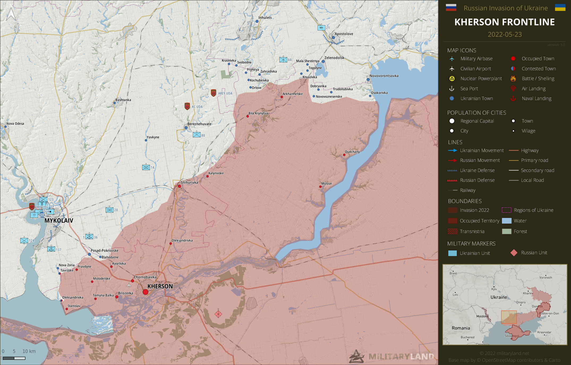Open the Ukraine overview inset map
Screen dimensions: 571x365
point(505,305)
